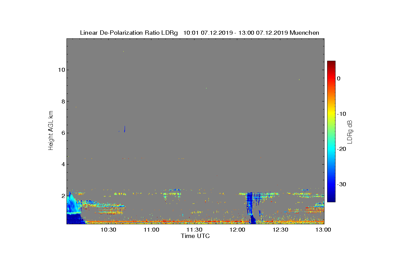The image size is (401, 267).
Task: Click the 'Height AGL km' axis label
Action: 51,130
